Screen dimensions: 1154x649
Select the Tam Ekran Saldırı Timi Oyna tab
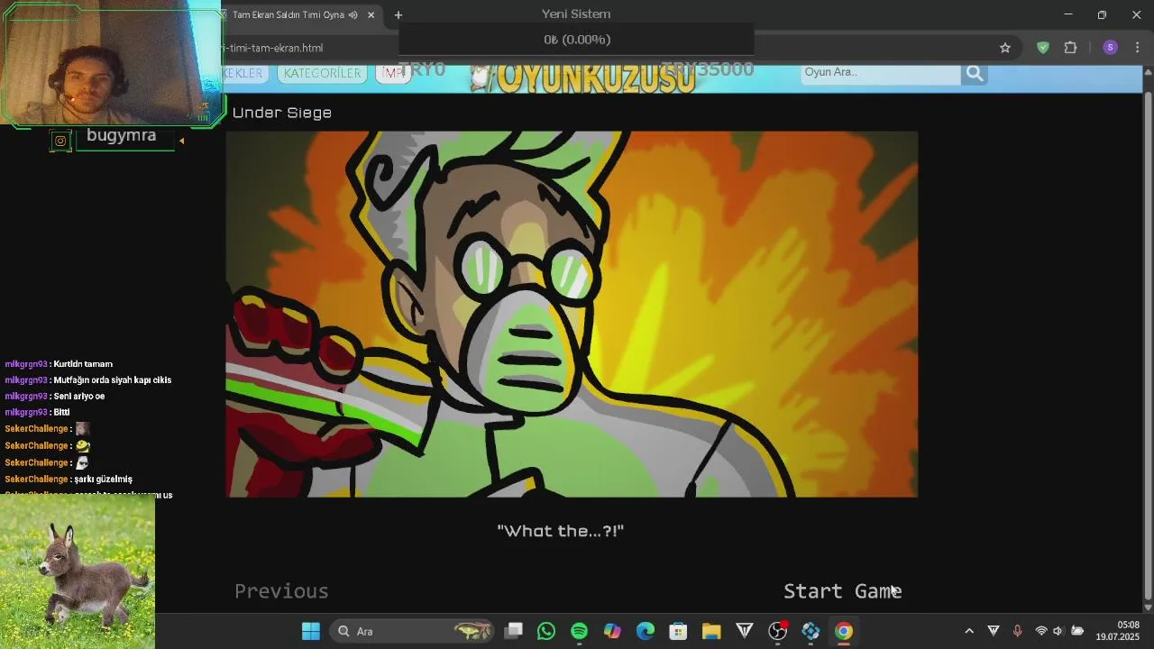pos(288,15)
